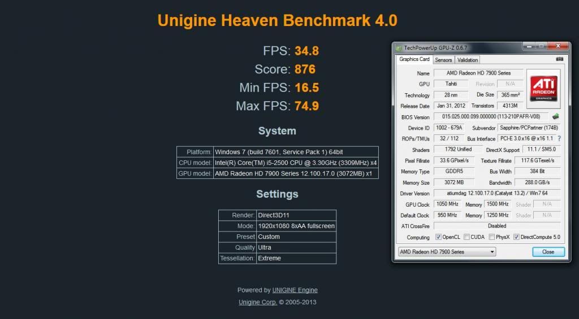This screenshot has height=319, width=579.
Task: Toggle the PhysX checkbox
Action: (491, 237)
